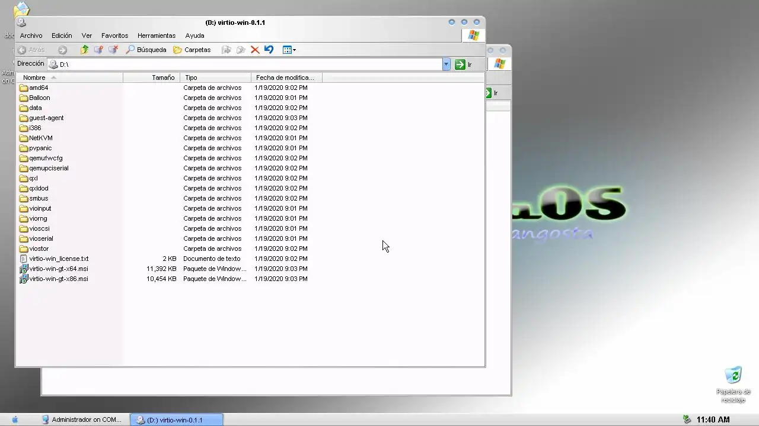The width and height of the screenshot is (759, 426).
Task: Select the qemufwcfg folder icon
Action: pyautogui.click(x=24, y=158)
